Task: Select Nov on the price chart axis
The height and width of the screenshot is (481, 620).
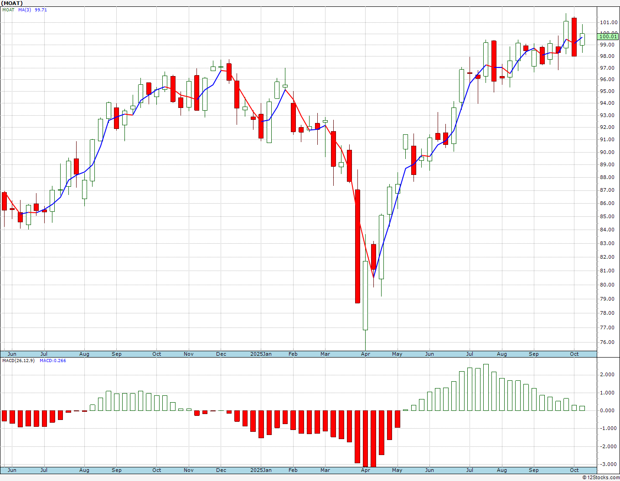Action: pyautogui.click(x=189, y=354)
